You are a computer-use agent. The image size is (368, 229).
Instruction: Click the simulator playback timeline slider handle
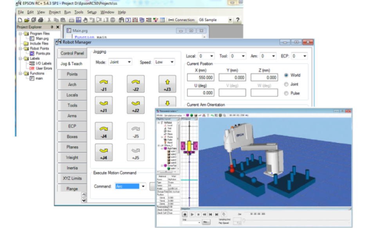coord(244,220)
